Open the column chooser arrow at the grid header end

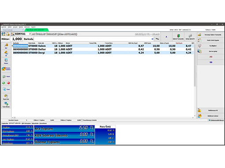195,43
